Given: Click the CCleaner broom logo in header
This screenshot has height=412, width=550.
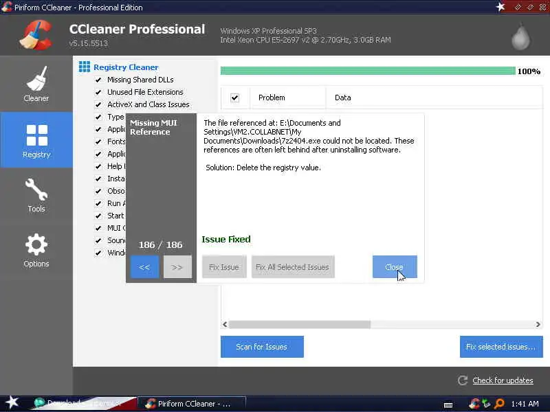Looking at the screenshot, I should tap(36, 35).
